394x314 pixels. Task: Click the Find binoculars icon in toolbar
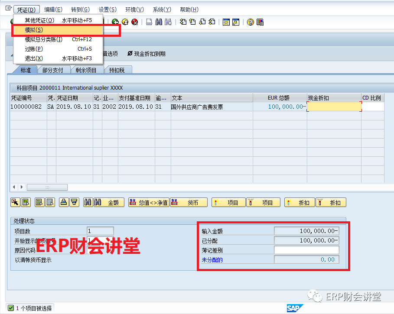click(x=159, y=22)
